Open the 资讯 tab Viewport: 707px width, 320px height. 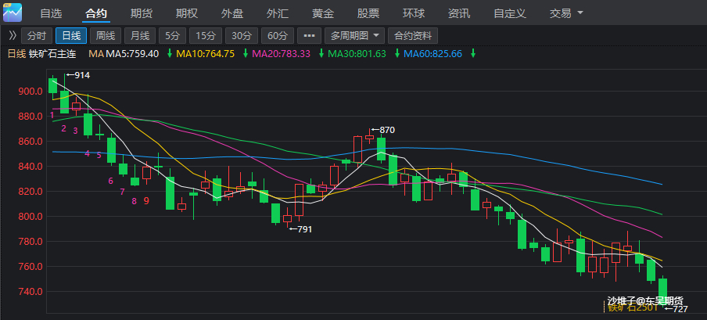point(459,13)
